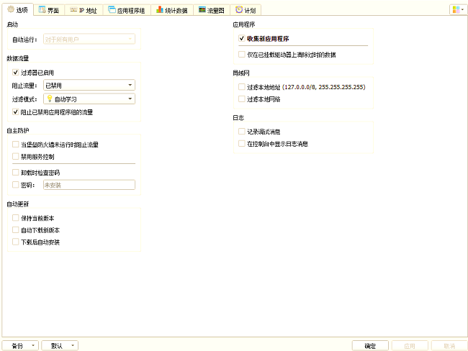Click the 应用 button
The width and height of the screenshot is (468, 351).
tap(410, 346)
